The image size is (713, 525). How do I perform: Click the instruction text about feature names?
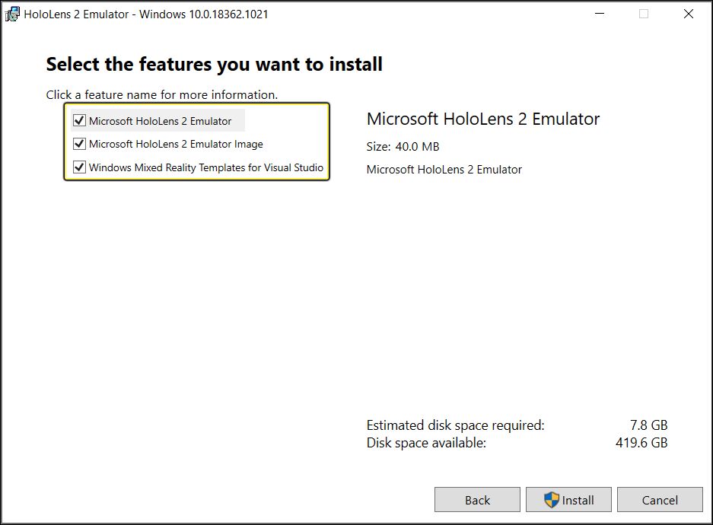pos(162,94)
